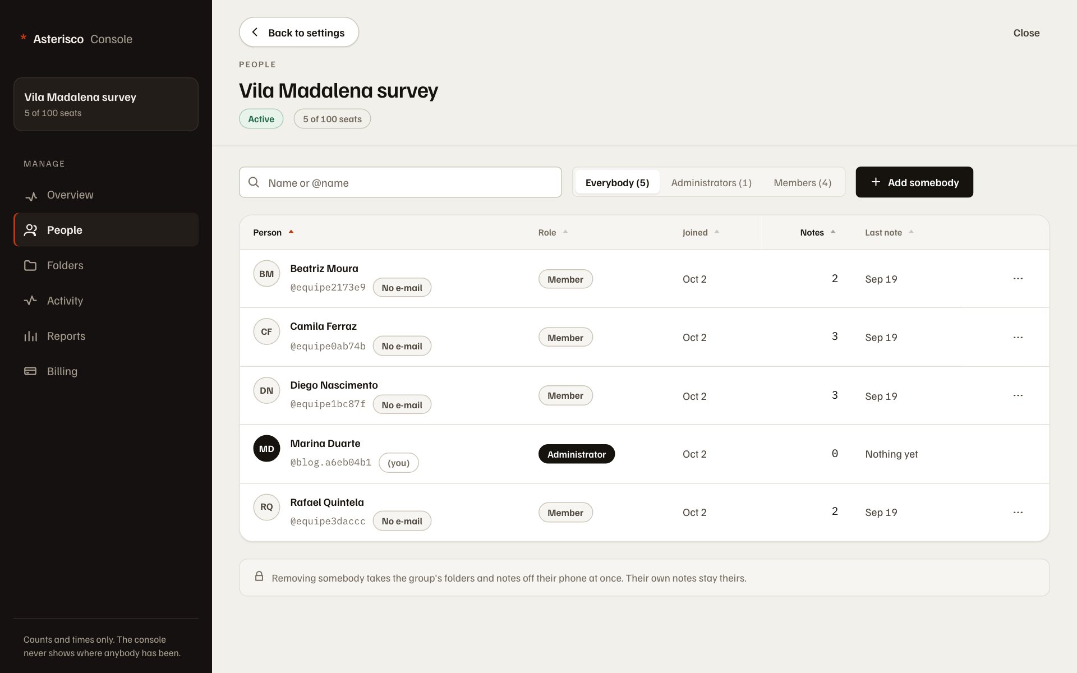Go back via Back to settings

tap(299, 32)
